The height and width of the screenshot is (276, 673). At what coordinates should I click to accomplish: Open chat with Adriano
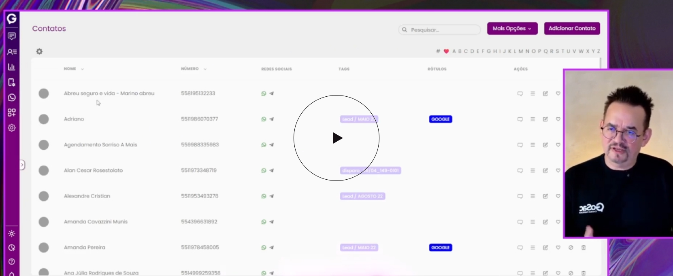pyautogui.click(x=520, y=119)
